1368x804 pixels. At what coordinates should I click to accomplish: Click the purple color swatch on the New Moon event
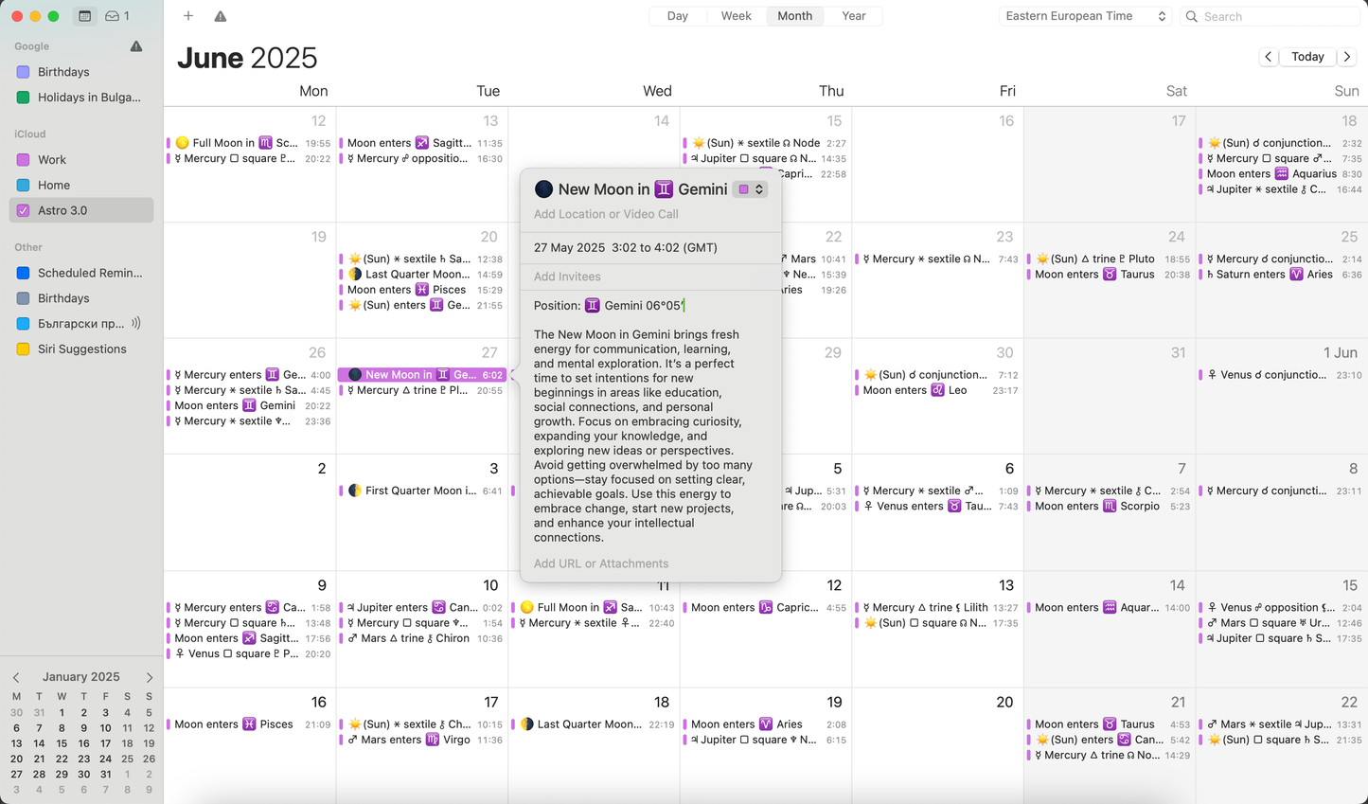pyautogui.click(x=744, y=188)
